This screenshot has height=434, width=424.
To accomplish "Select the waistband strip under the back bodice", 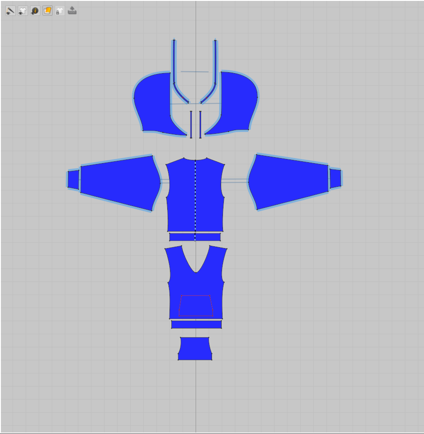I will pos(195,237).
